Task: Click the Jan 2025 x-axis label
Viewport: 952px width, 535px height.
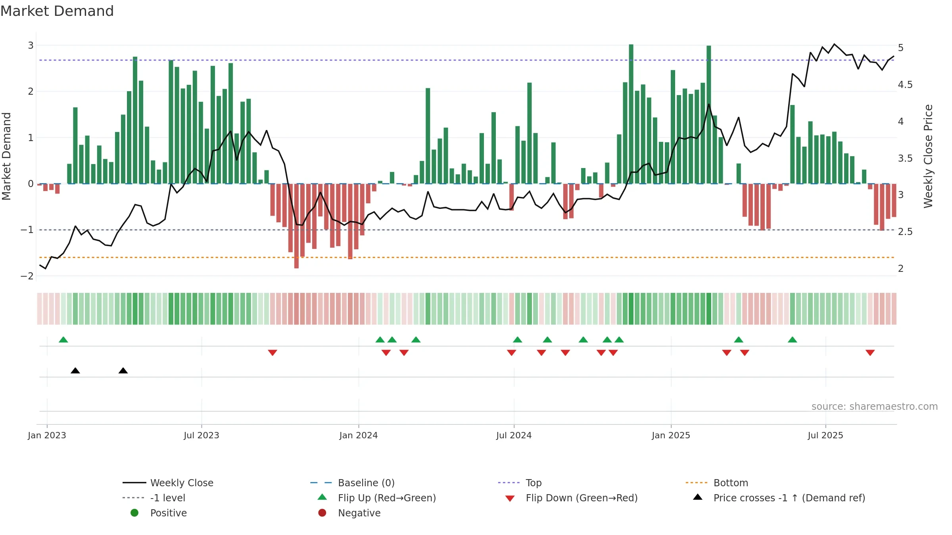Action: tap(671, 435)
